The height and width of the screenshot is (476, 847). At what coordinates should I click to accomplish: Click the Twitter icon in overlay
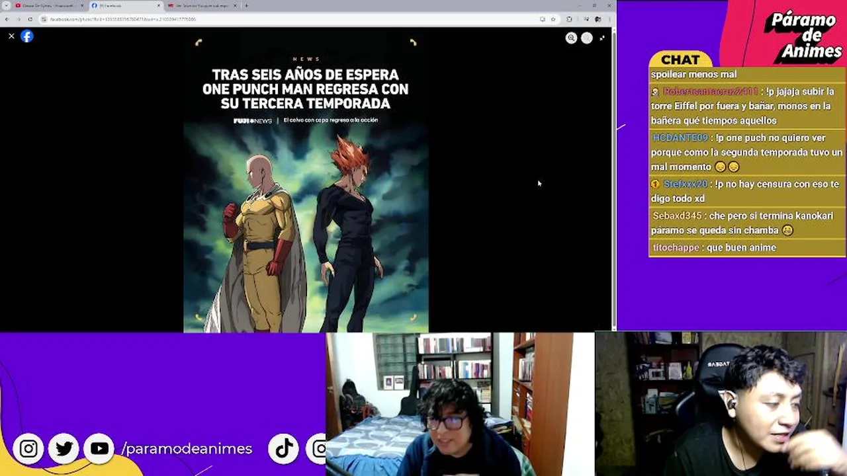coord(64,449)
